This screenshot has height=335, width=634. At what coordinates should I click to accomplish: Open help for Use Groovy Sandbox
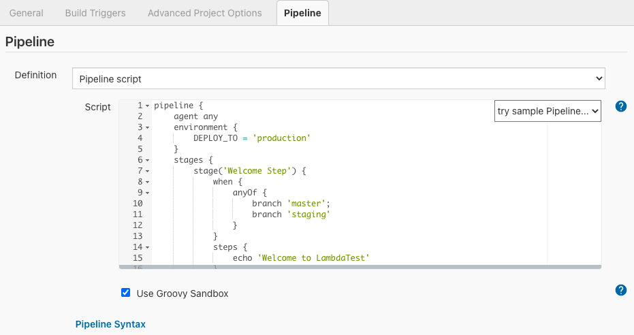[x=620, y=290]
